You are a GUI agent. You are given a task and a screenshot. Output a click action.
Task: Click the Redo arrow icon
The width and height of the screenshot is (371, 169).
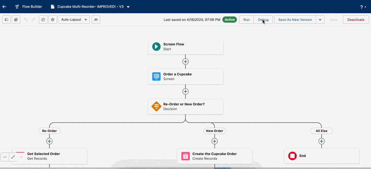point(33,20)
